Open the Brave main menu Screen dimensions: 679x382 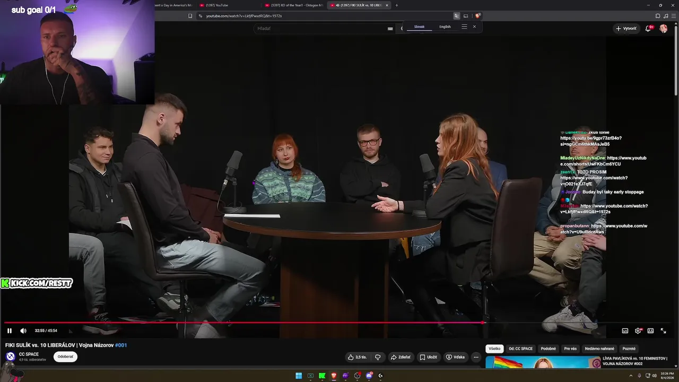[x=673, y=16]
